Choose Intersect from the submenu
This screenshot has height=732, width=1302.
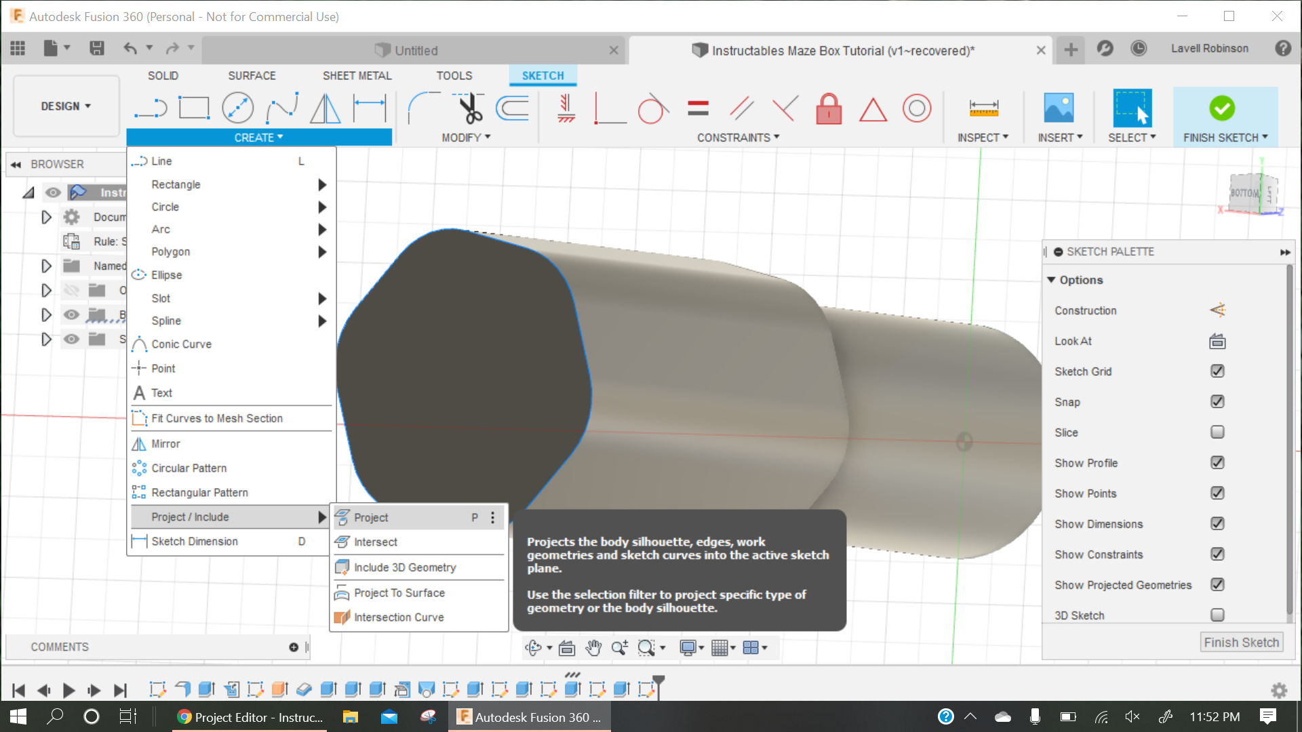pyautogui.click(x=419, y=542)
